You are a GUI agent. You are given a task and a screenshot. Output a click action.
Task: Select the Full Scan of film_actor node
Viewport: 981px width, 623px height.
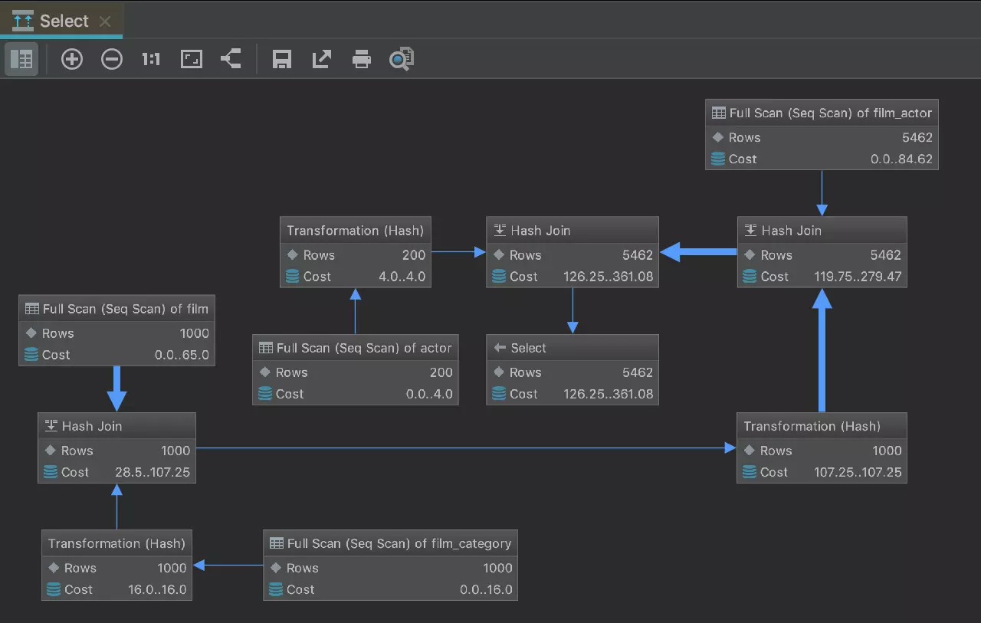(822, 113)
